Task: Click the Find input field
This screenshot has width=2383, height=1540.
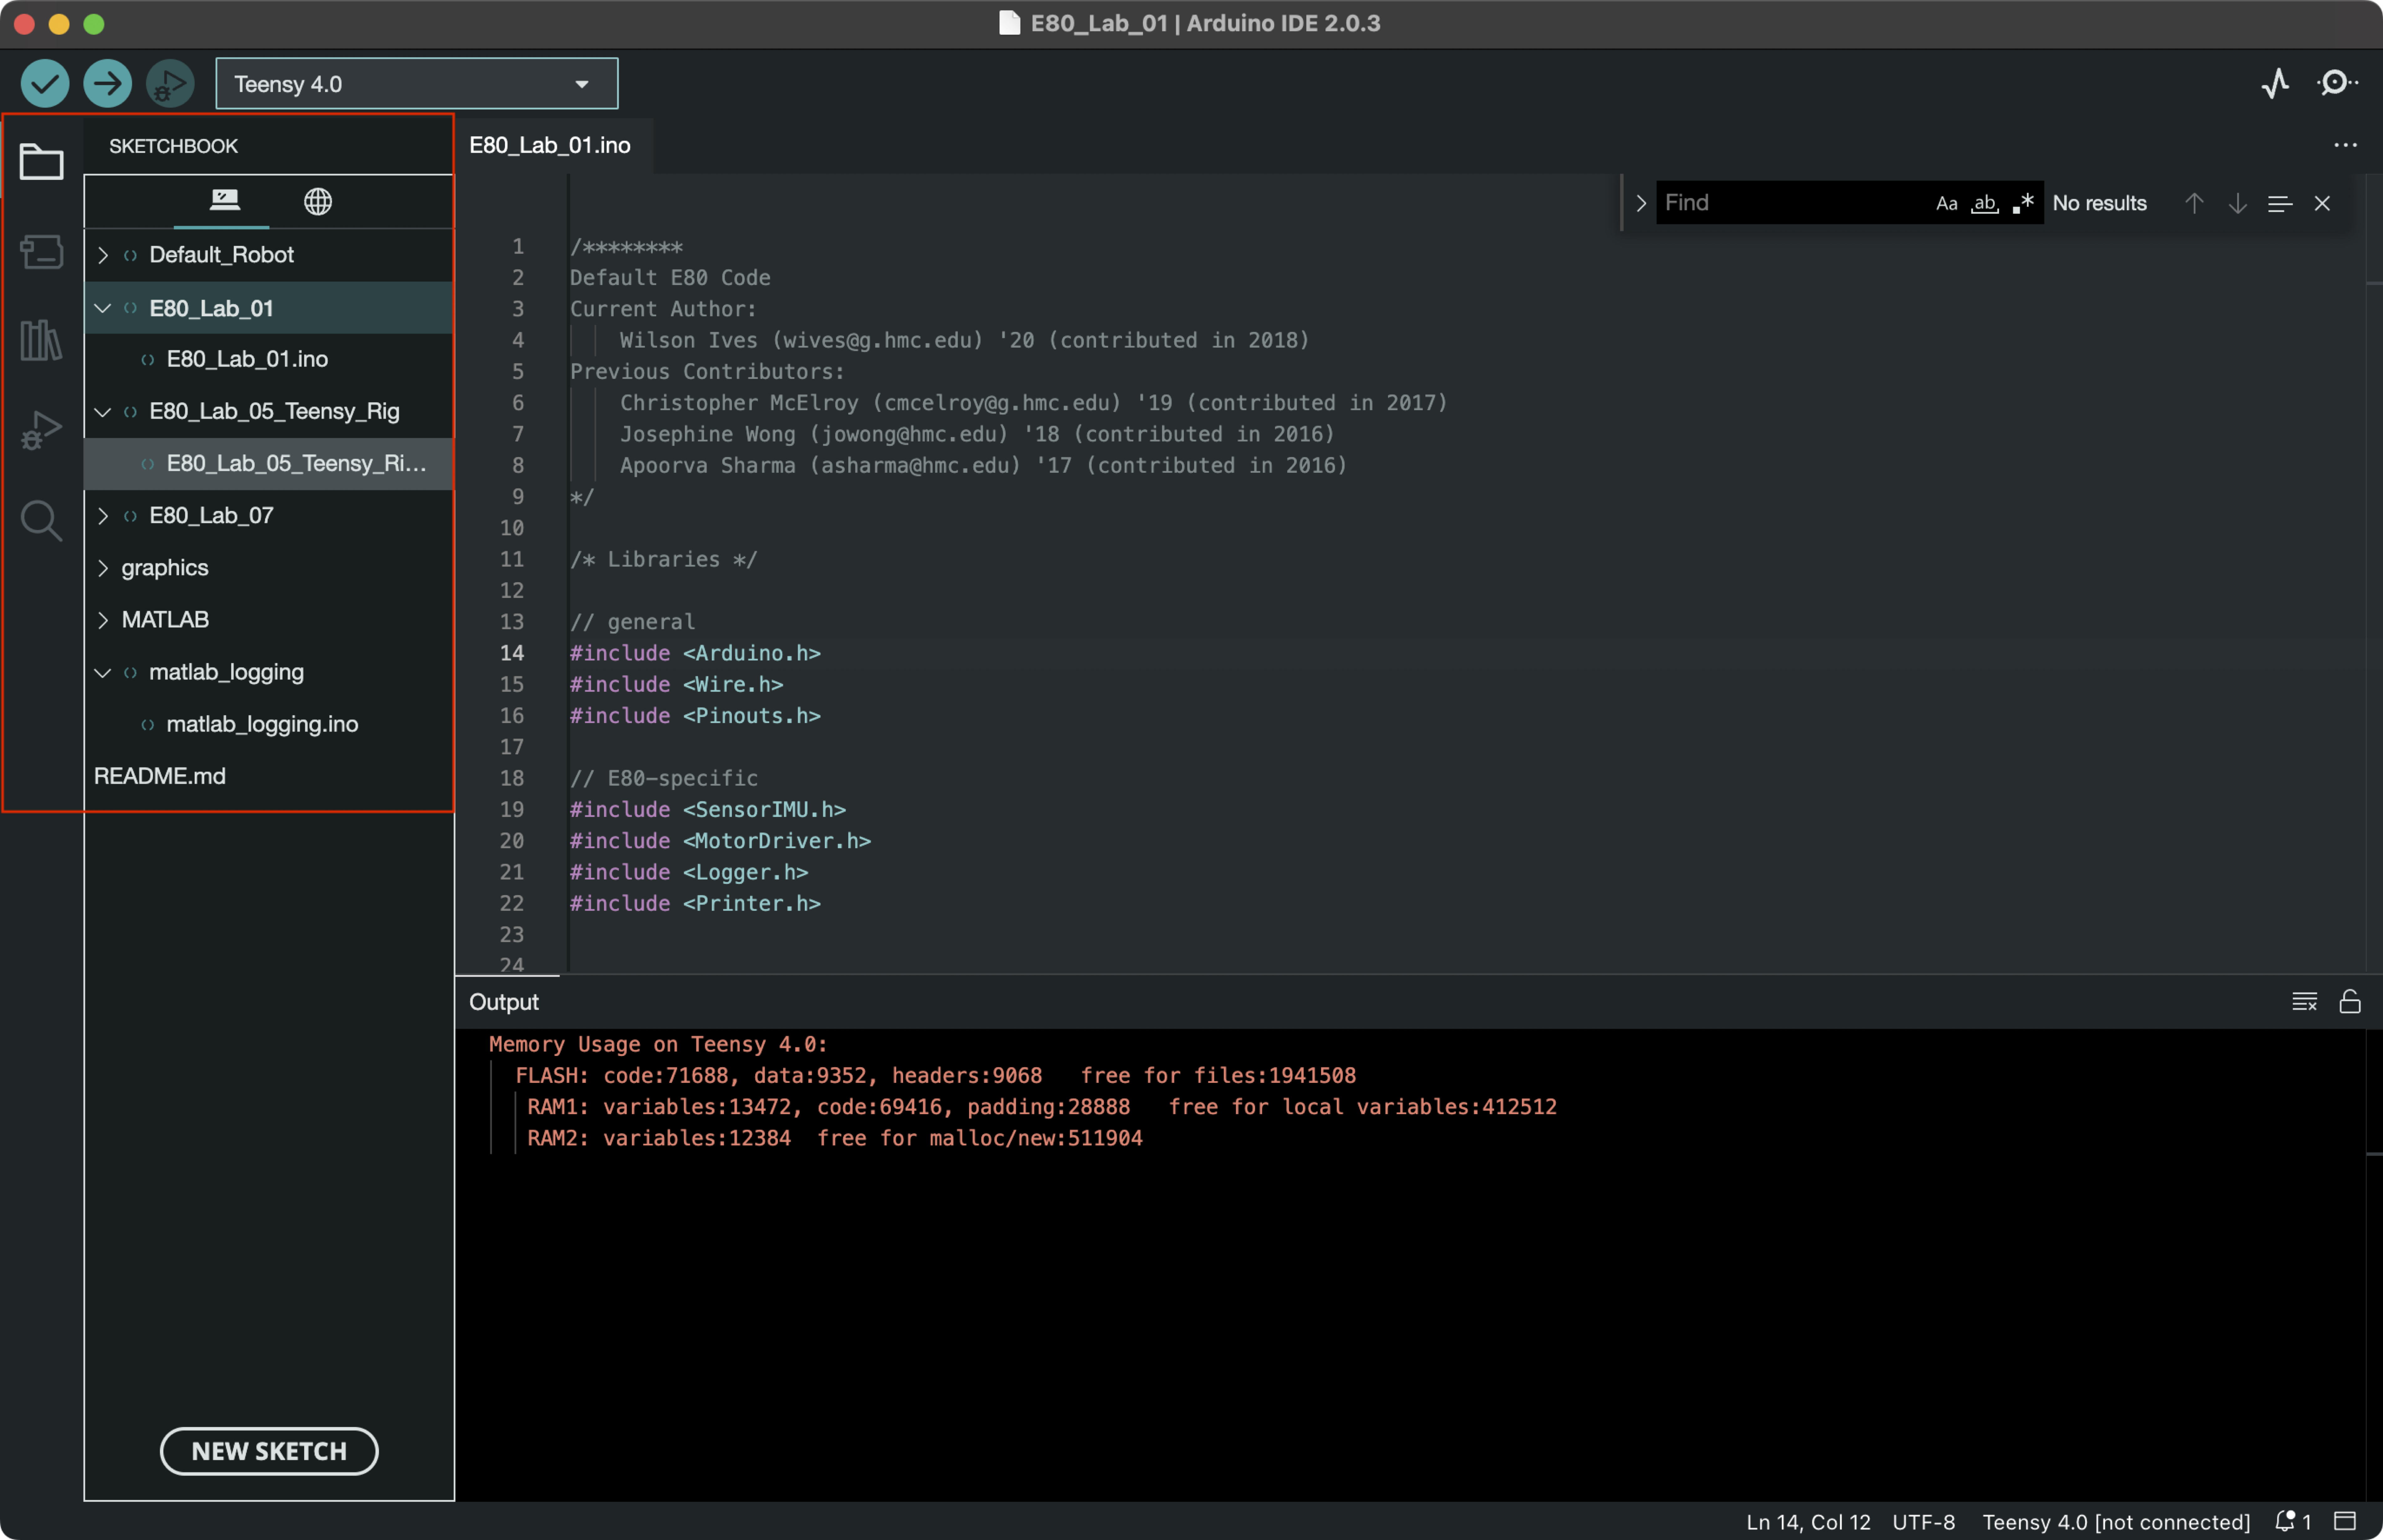Action: tap(1790, 203)
